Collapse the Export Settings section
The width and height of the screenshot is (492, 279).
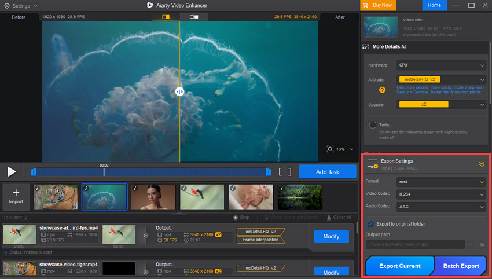coord(482,164)
